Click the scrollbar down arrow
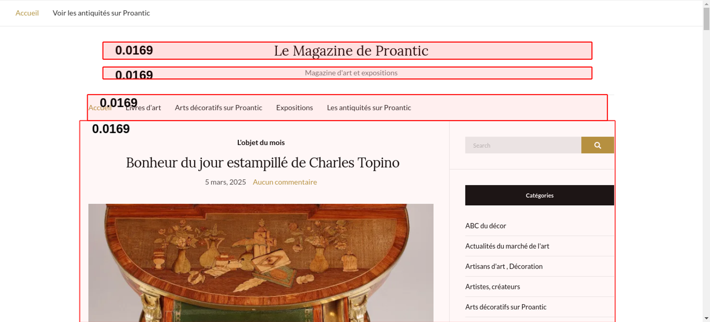710x322 pixels. coord(706,318)
